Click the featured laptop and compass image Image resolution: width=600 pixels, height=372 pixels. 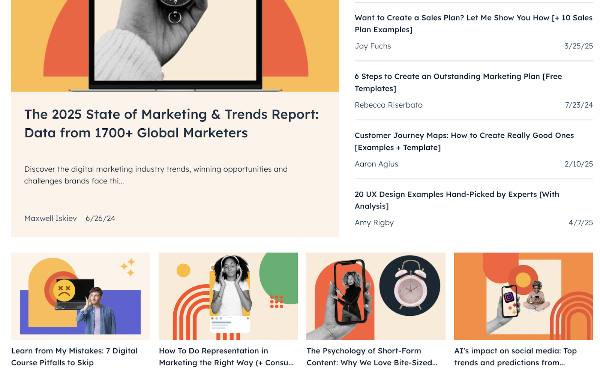coord(175,46)
